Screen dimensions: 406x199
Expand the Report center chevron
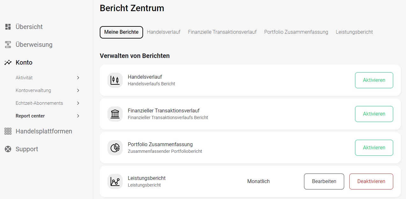click(x=78, y=116)
